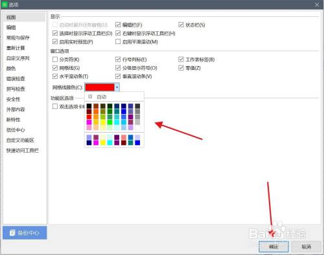Toggle 水平滚动条(T) checkbox

tap(55, 76)
